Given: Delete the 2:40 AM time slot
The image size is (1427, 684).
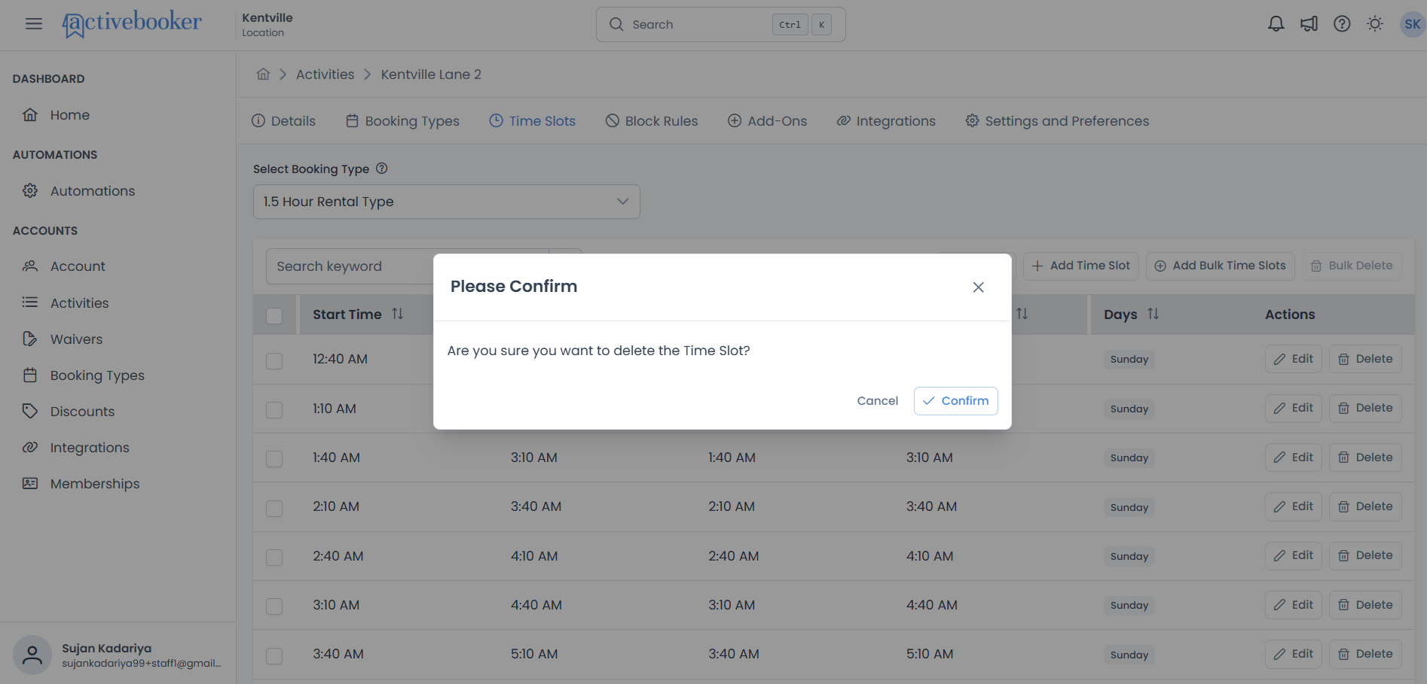Looking at the screenshot, I should pos(1364,555).
